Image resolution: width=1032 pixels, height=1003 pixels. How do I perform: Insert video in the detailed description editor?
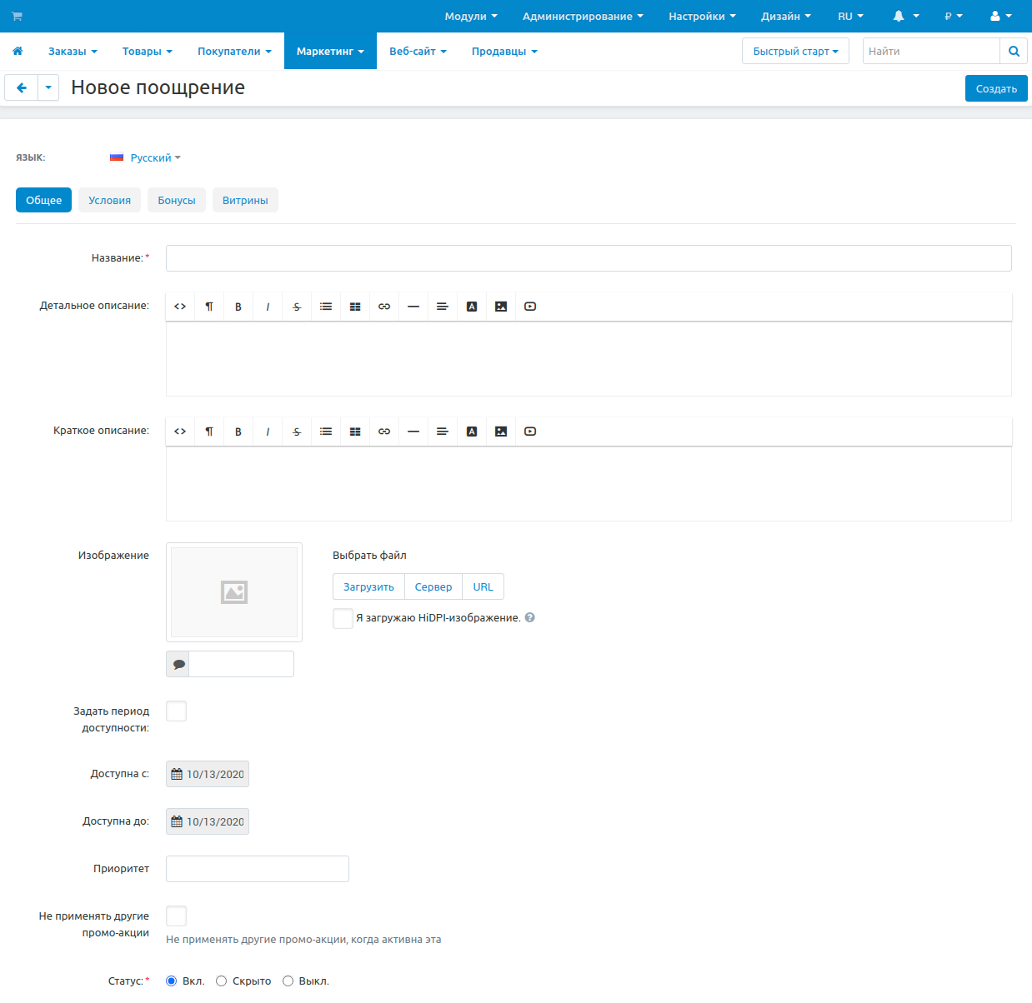[x=530, y=307]
